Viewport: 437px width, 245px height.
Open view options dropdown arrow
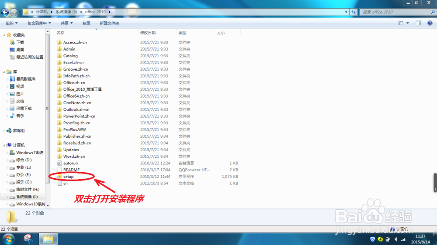pos(407,23)
